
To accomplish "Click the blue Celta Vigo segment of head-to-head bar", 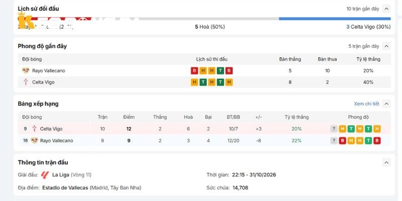I will pyautogui.click(x=335, y=19).
